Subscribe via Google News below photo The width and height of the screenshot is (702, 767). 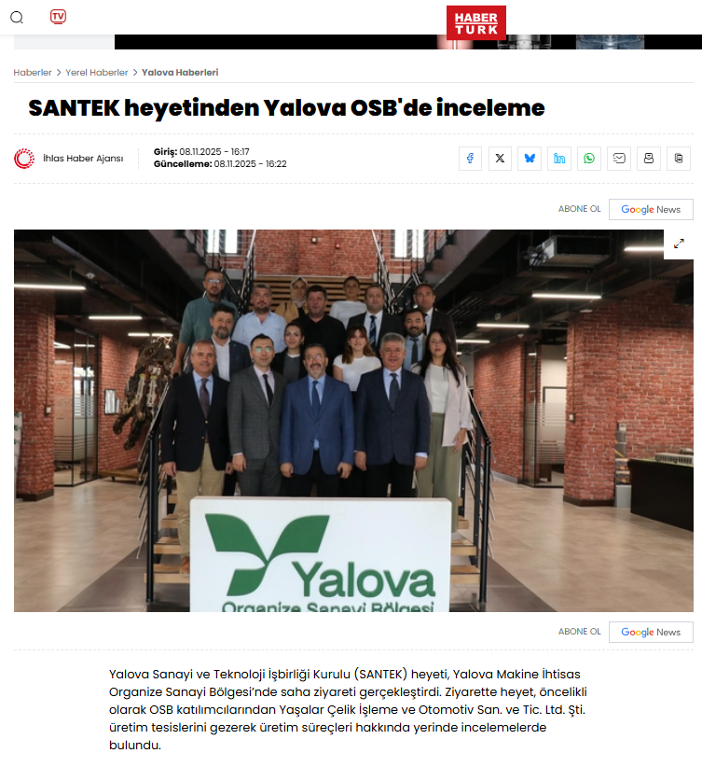(651, 632)
